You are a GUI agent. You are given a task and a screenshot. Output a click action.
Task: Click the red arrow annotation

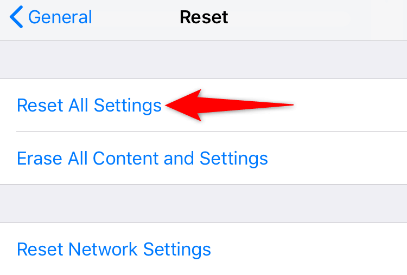(230, 105)
